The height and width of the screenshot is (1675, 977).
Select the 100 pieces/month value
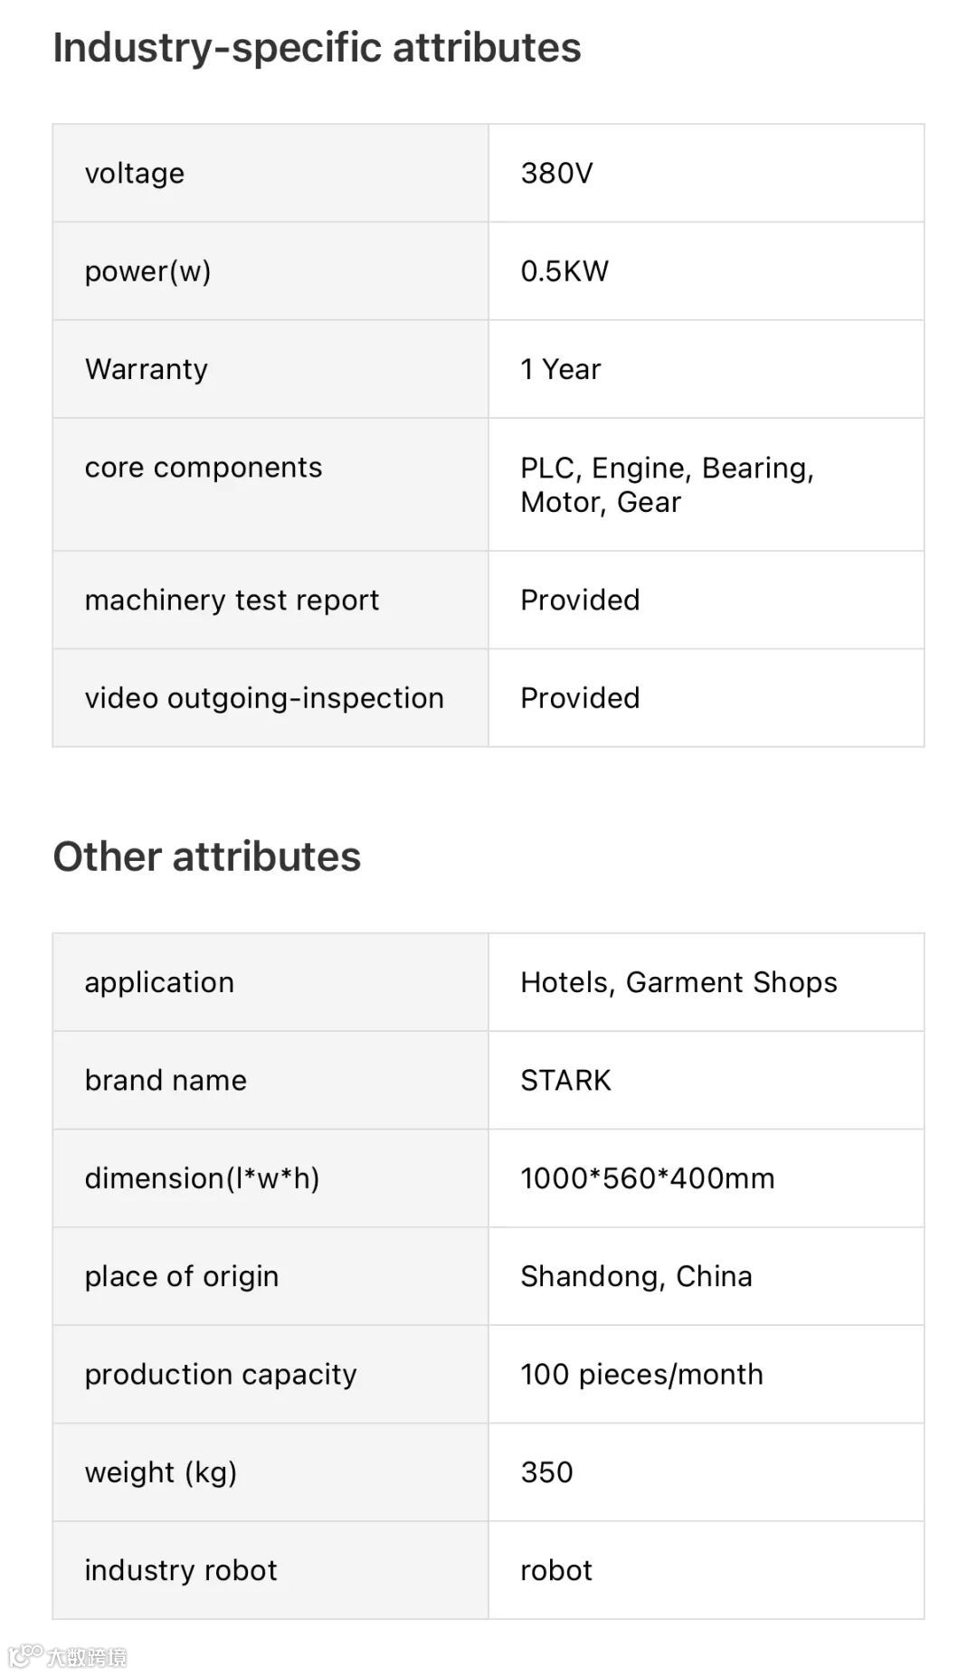point(642,1374)
